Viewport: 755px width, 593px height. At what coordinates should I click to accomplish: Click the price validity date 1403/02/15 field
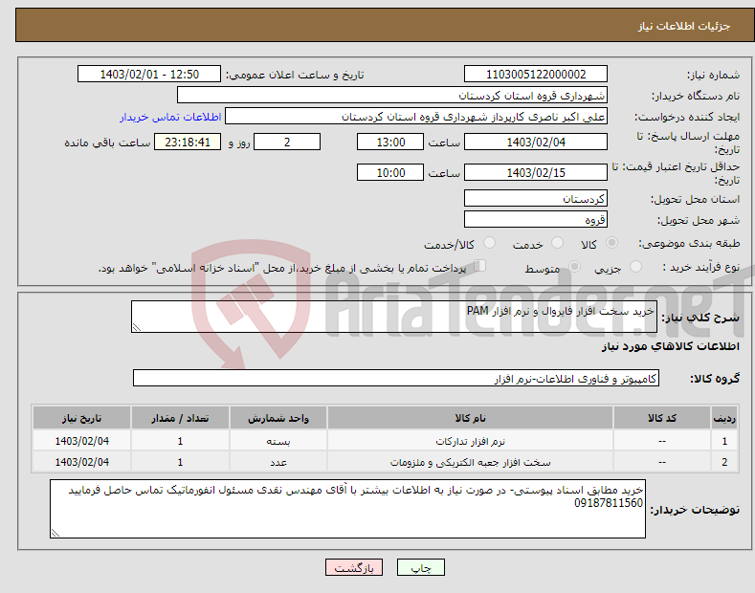pos(536,172)
